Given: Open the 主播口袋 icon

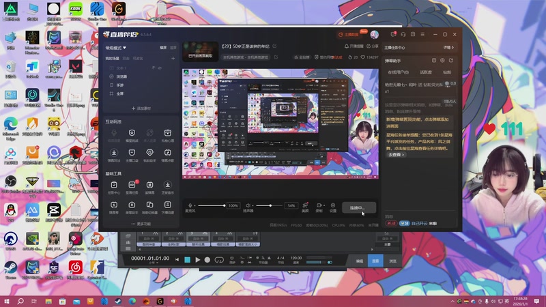Looking at the screenshot, I should tap(132, 152).
